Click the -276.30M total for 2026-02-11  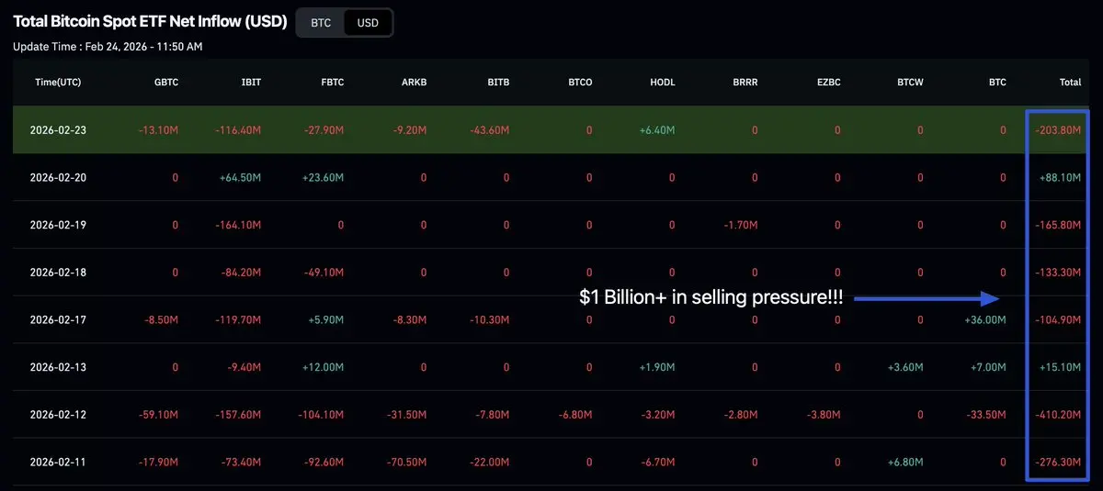click(1058, 463)
